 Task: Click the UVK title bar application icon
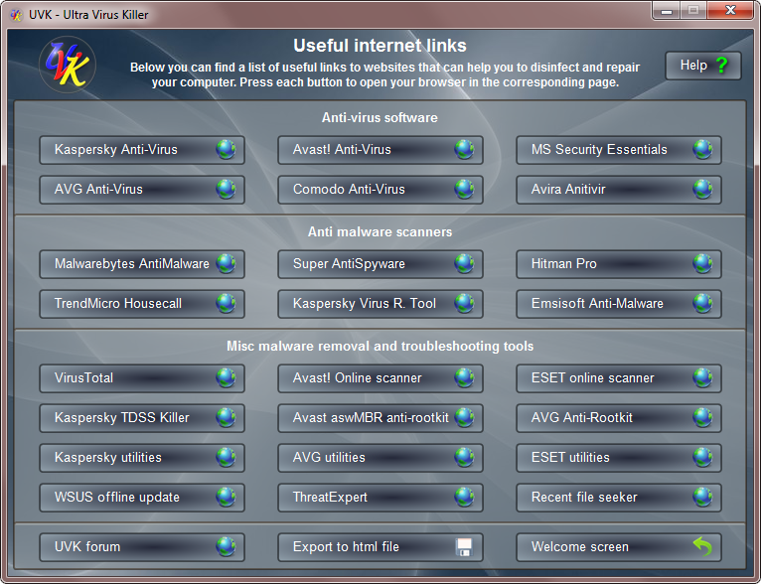click(16, 15)
